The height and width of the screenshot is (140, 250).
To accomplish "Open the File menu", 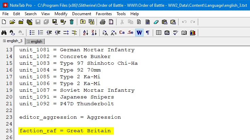I will [5, 14].
